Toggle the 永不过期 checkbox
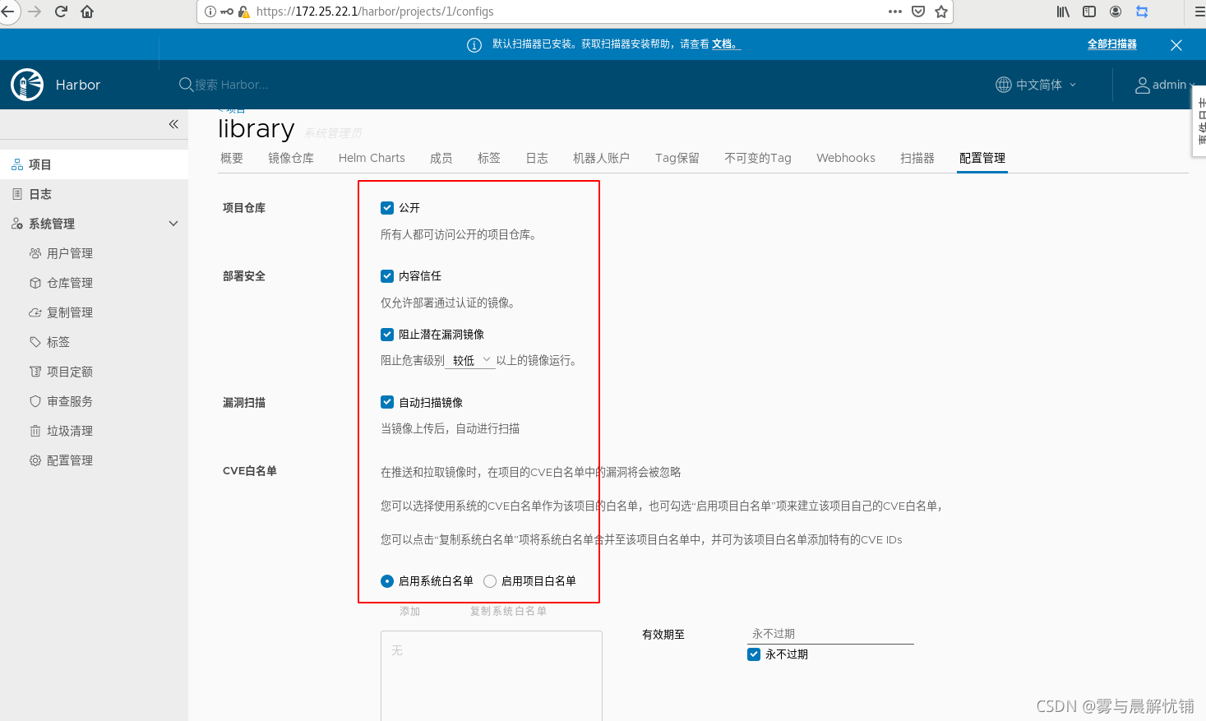The width and height of the screenshot is (1206, 721). click(x=754, y=654)
